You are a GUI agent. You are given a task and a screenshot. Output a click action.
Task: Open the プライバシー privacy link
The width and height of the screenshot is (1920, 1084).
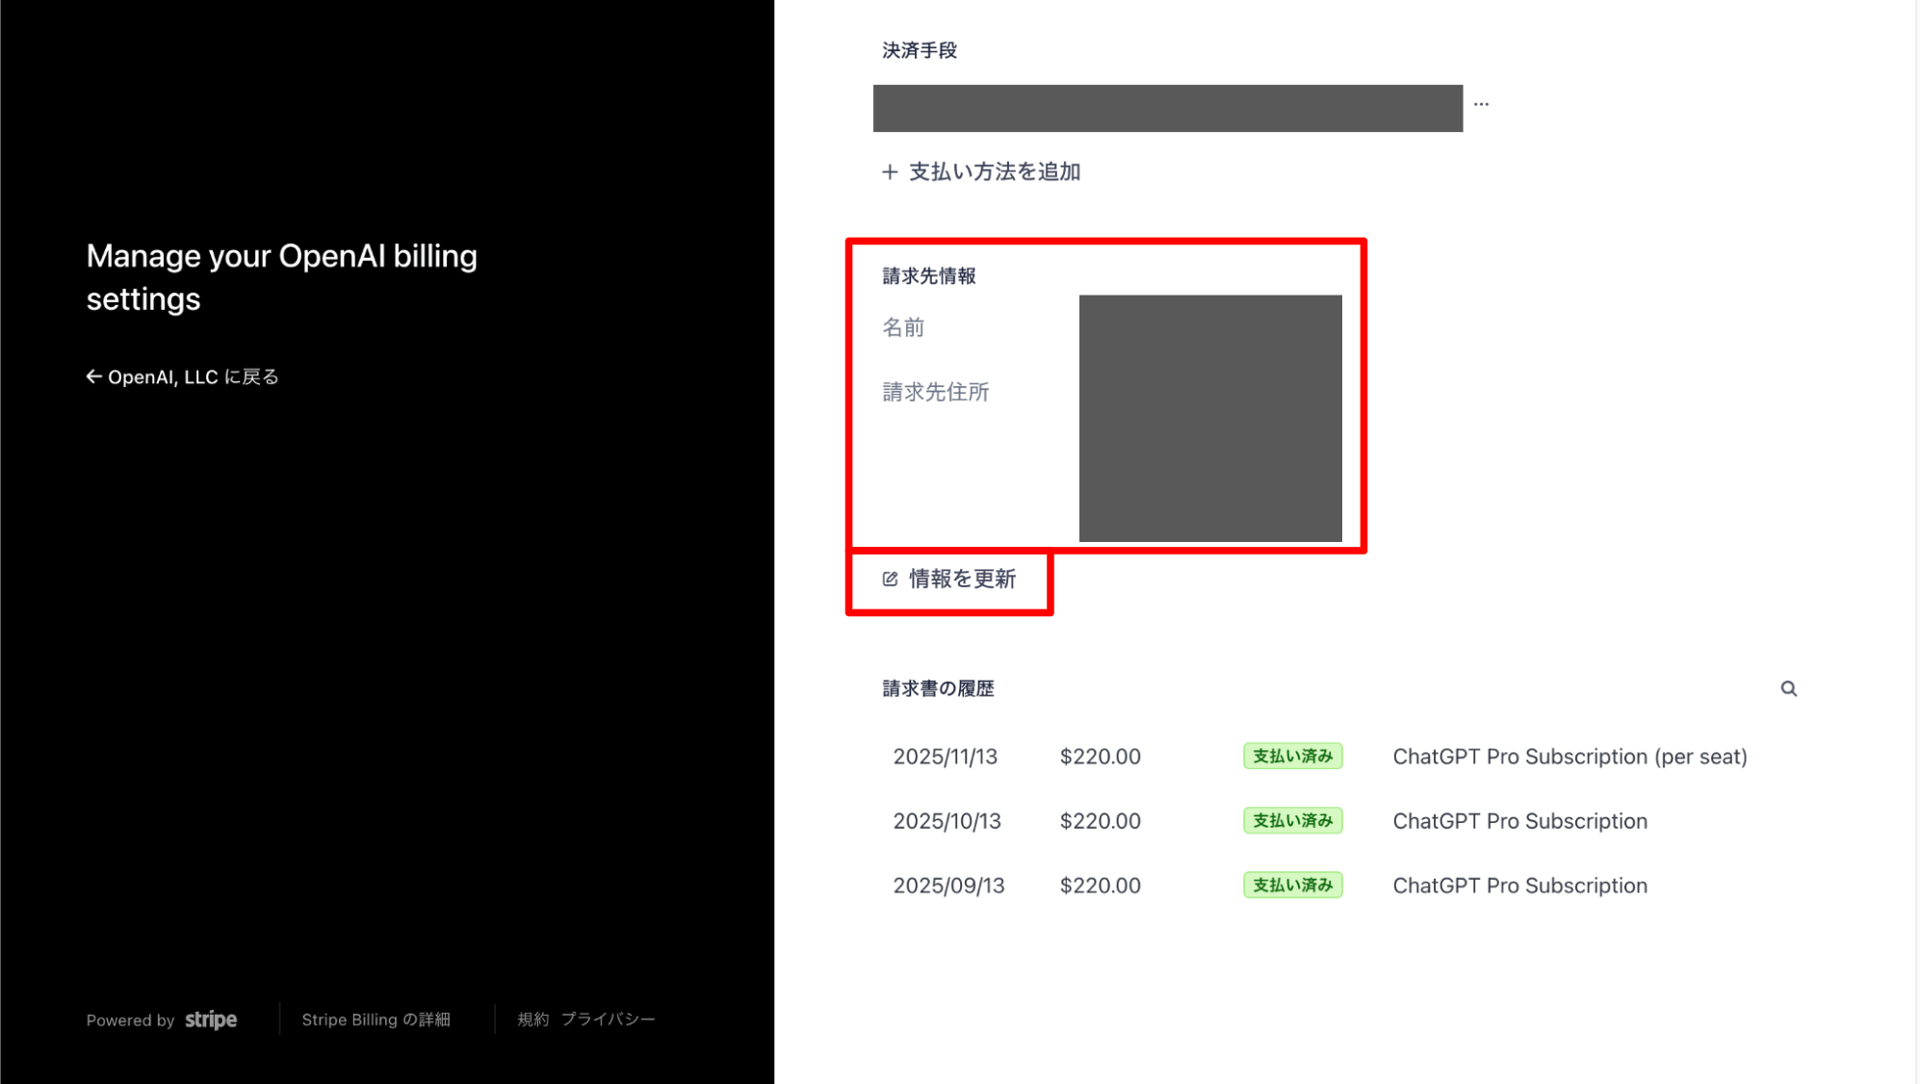(608, 1019)
